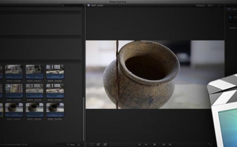Select the MVI_0434 clip thumbnail
This screenshot has height=147, width=237.
pyautogui.click(x=55, y=91)
